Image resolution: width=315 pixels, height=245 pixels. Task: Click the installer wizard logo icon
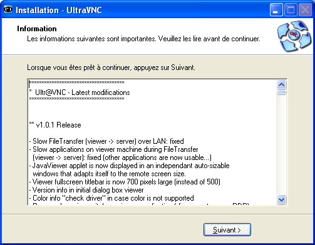point(294,36)
